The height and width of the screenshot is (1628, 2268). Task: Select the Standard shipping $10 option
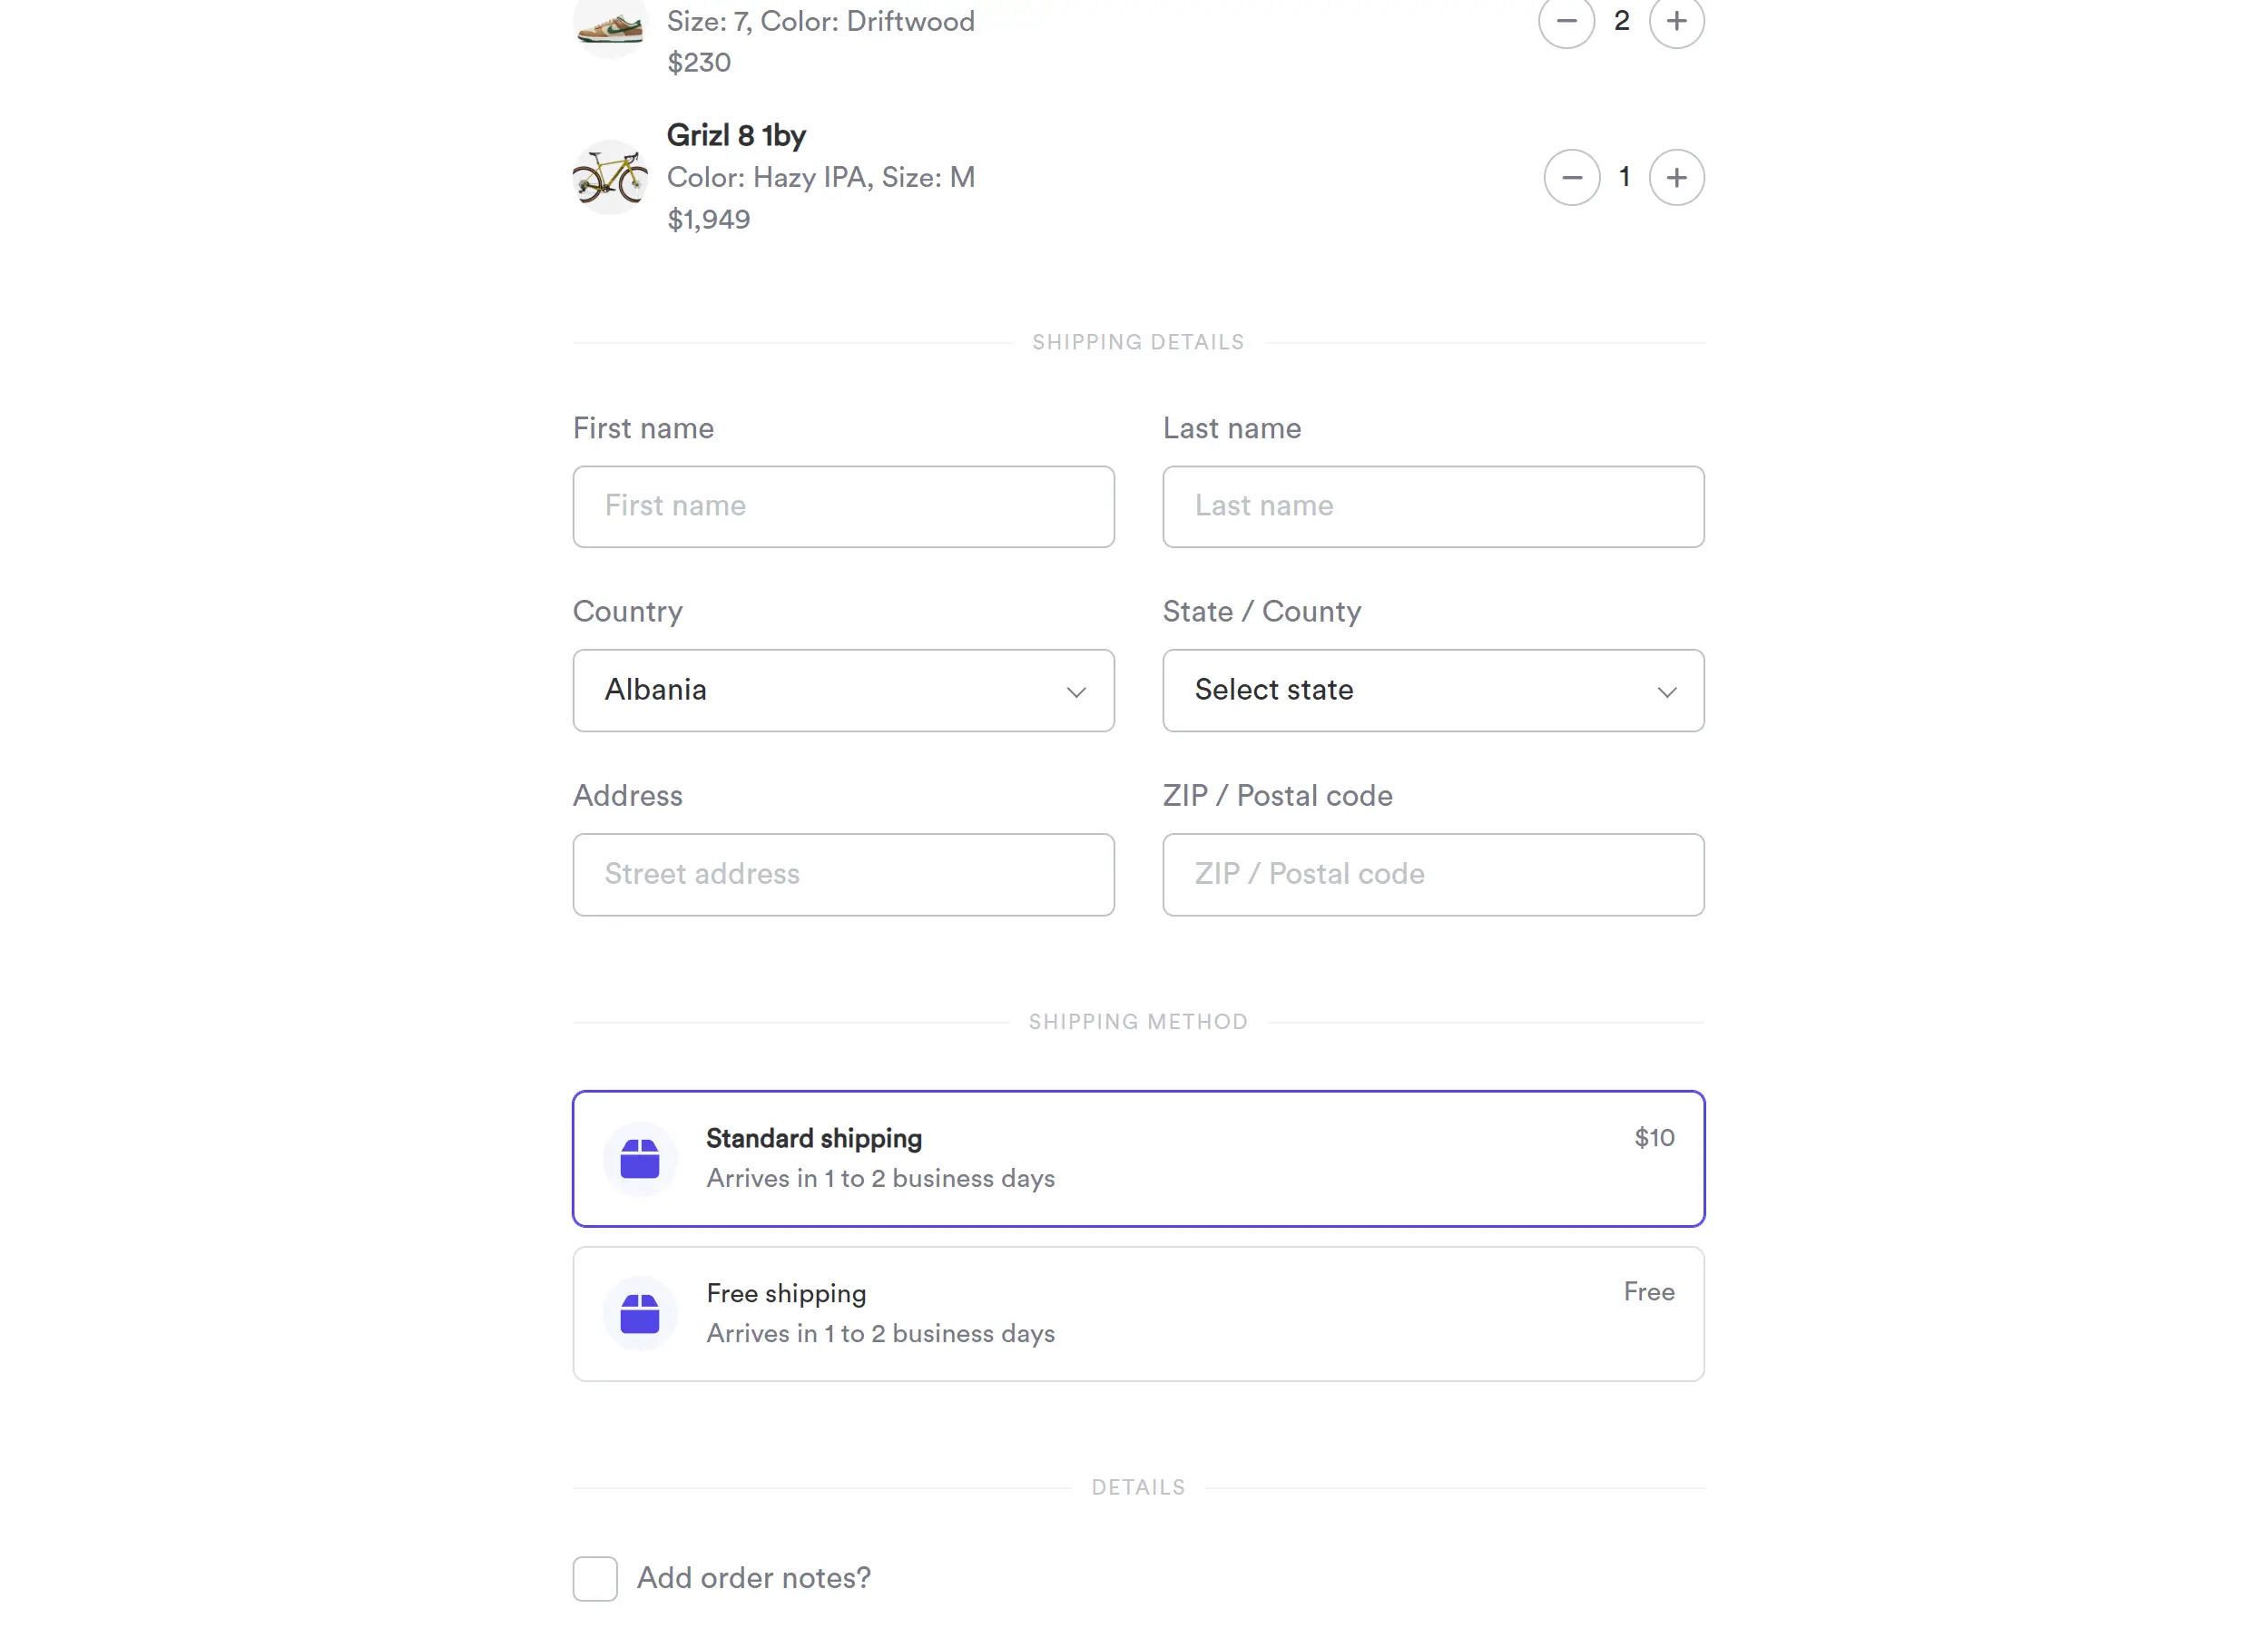(1138, 1158)
